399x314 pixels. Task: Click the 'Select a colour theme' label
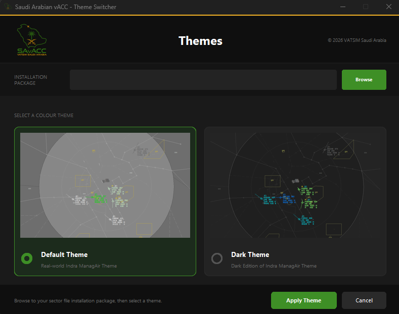point(44,115)
